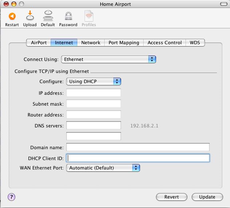Open the WDS tab
The width and height of the screenshot is (230, 208).
pos(195,42)
